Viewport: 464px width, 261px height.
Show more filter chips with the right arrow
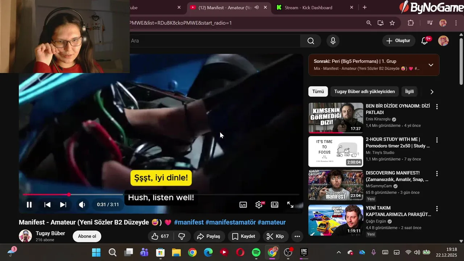click(x=432, y=92)
